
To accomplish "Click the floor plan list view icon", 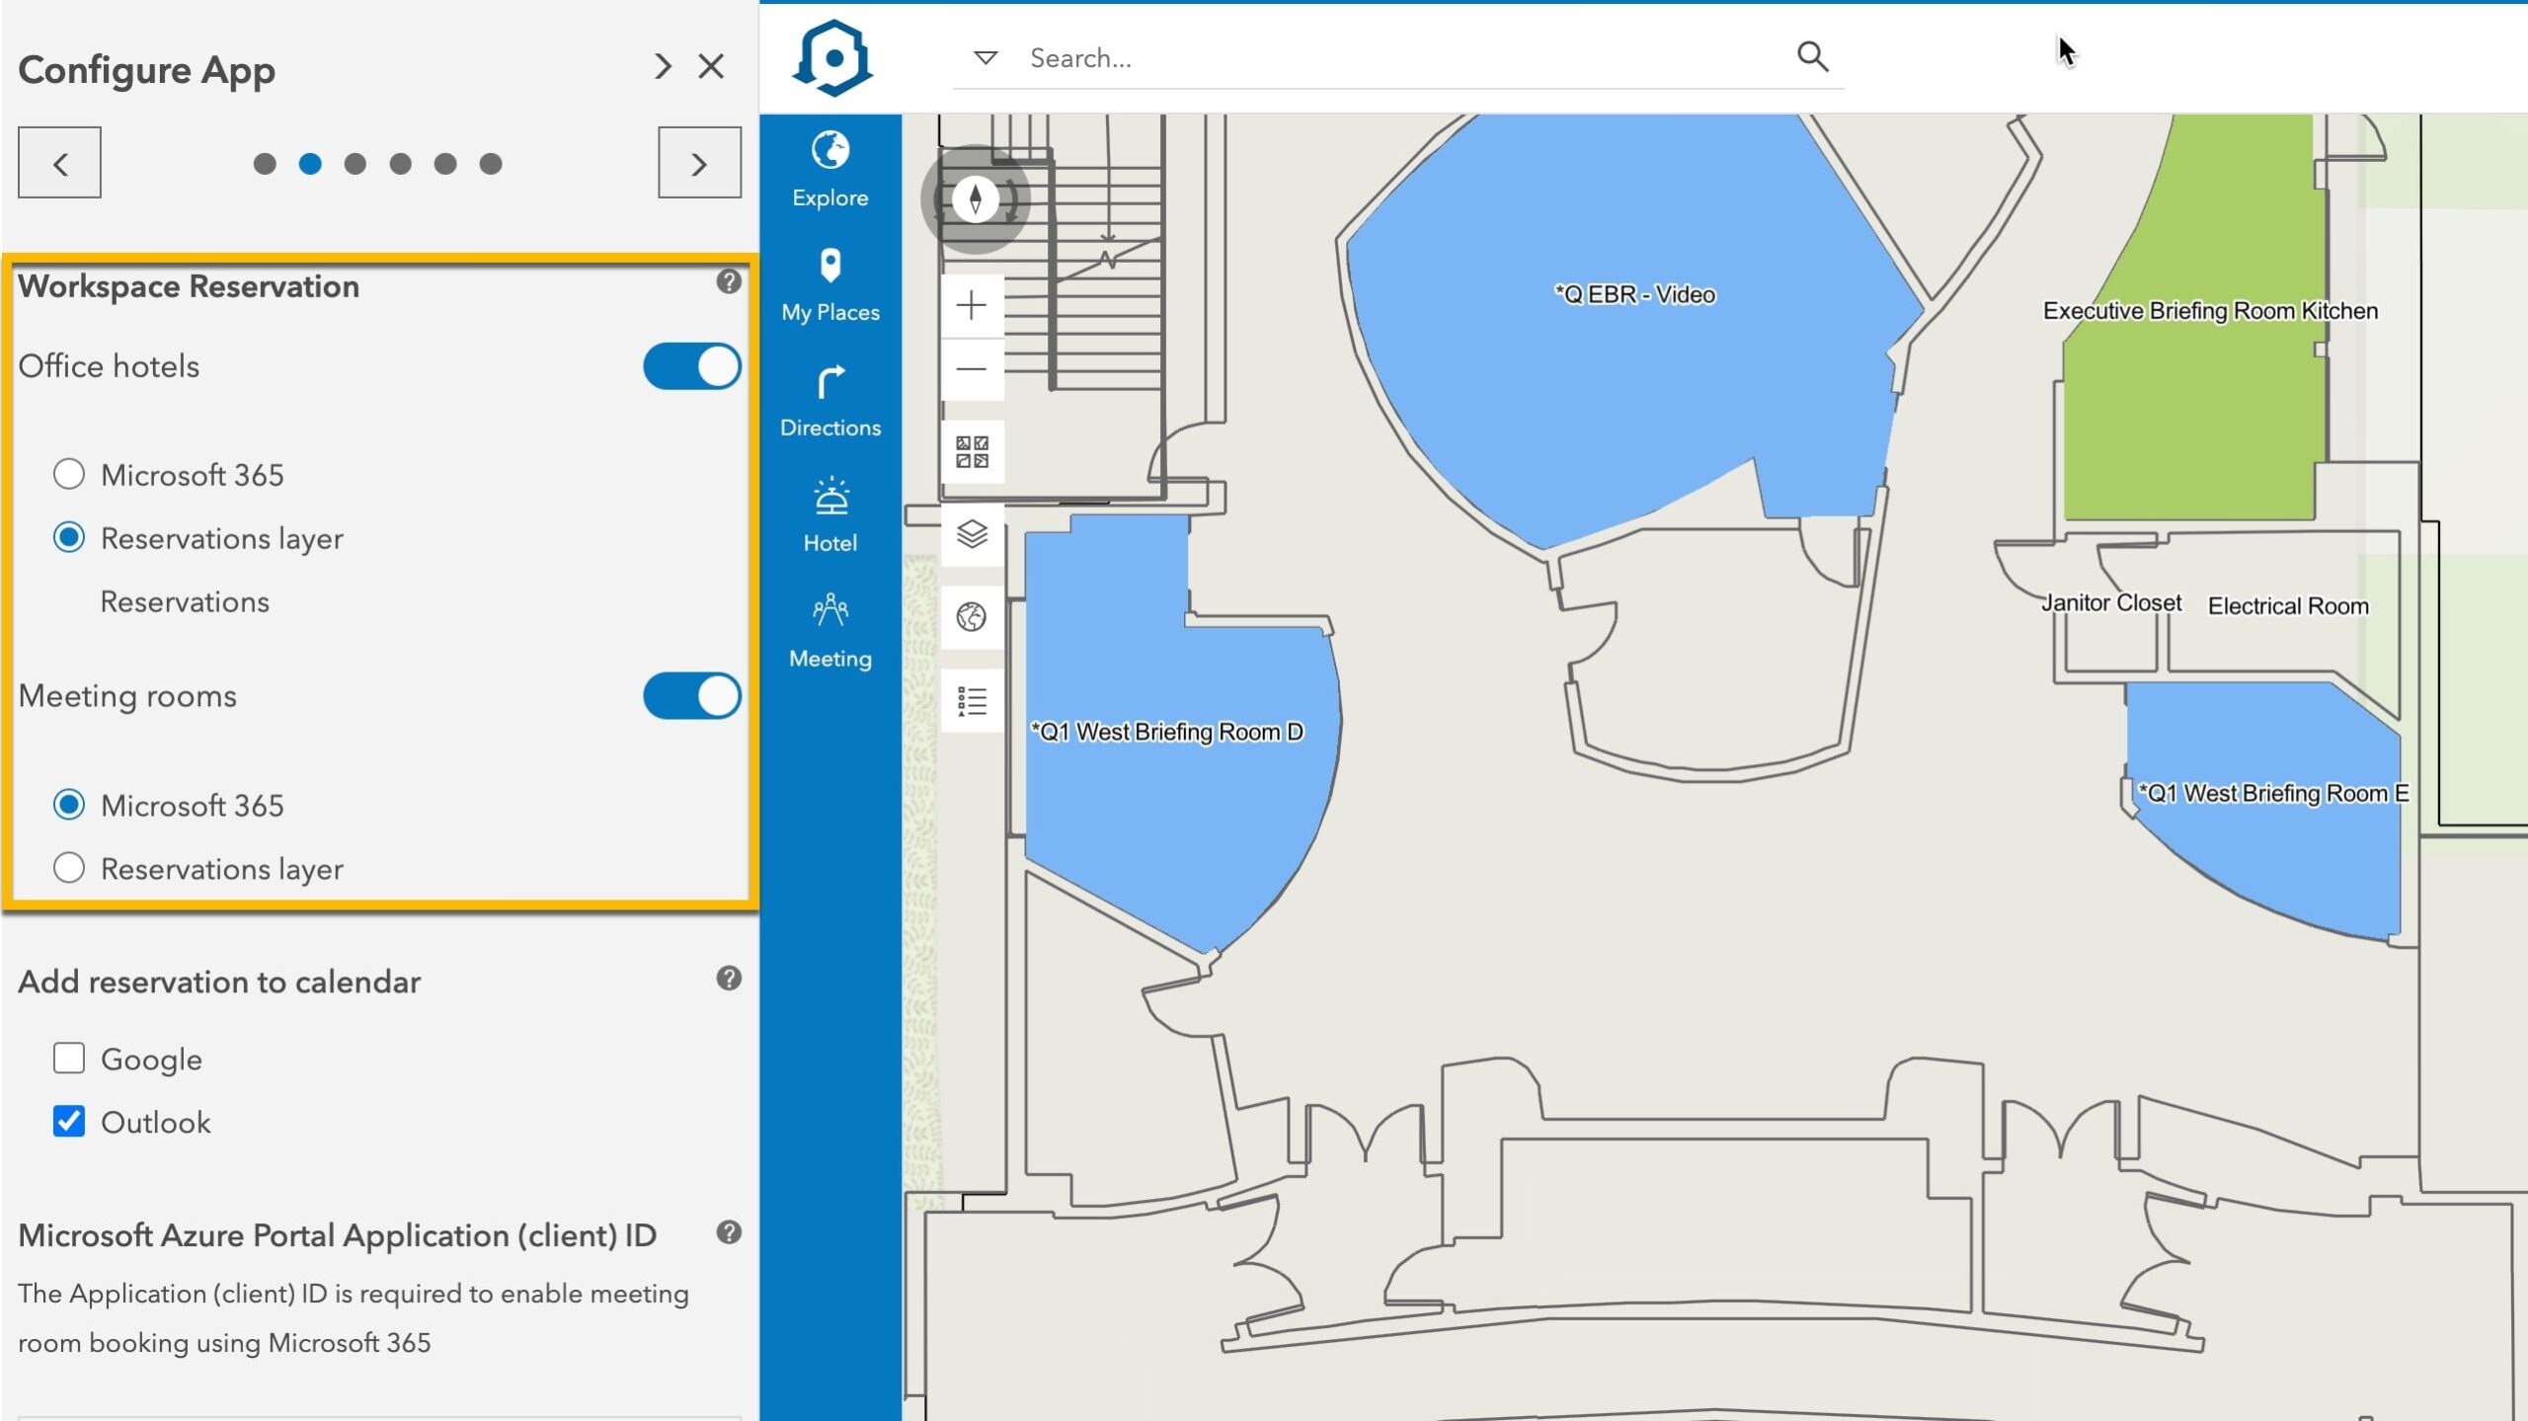I will tap(971, 698).
